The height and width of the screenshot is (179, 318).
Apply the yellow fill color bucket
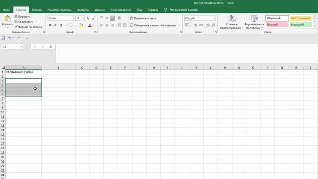point(81,25)
